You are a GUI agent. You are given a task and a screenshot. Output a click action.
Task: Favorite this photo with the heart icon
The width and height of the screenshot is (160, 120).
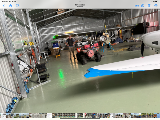(17, 6)
